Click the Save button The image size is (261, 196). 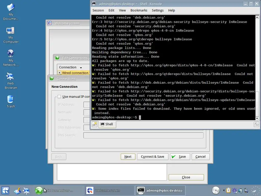pos(180,157)
